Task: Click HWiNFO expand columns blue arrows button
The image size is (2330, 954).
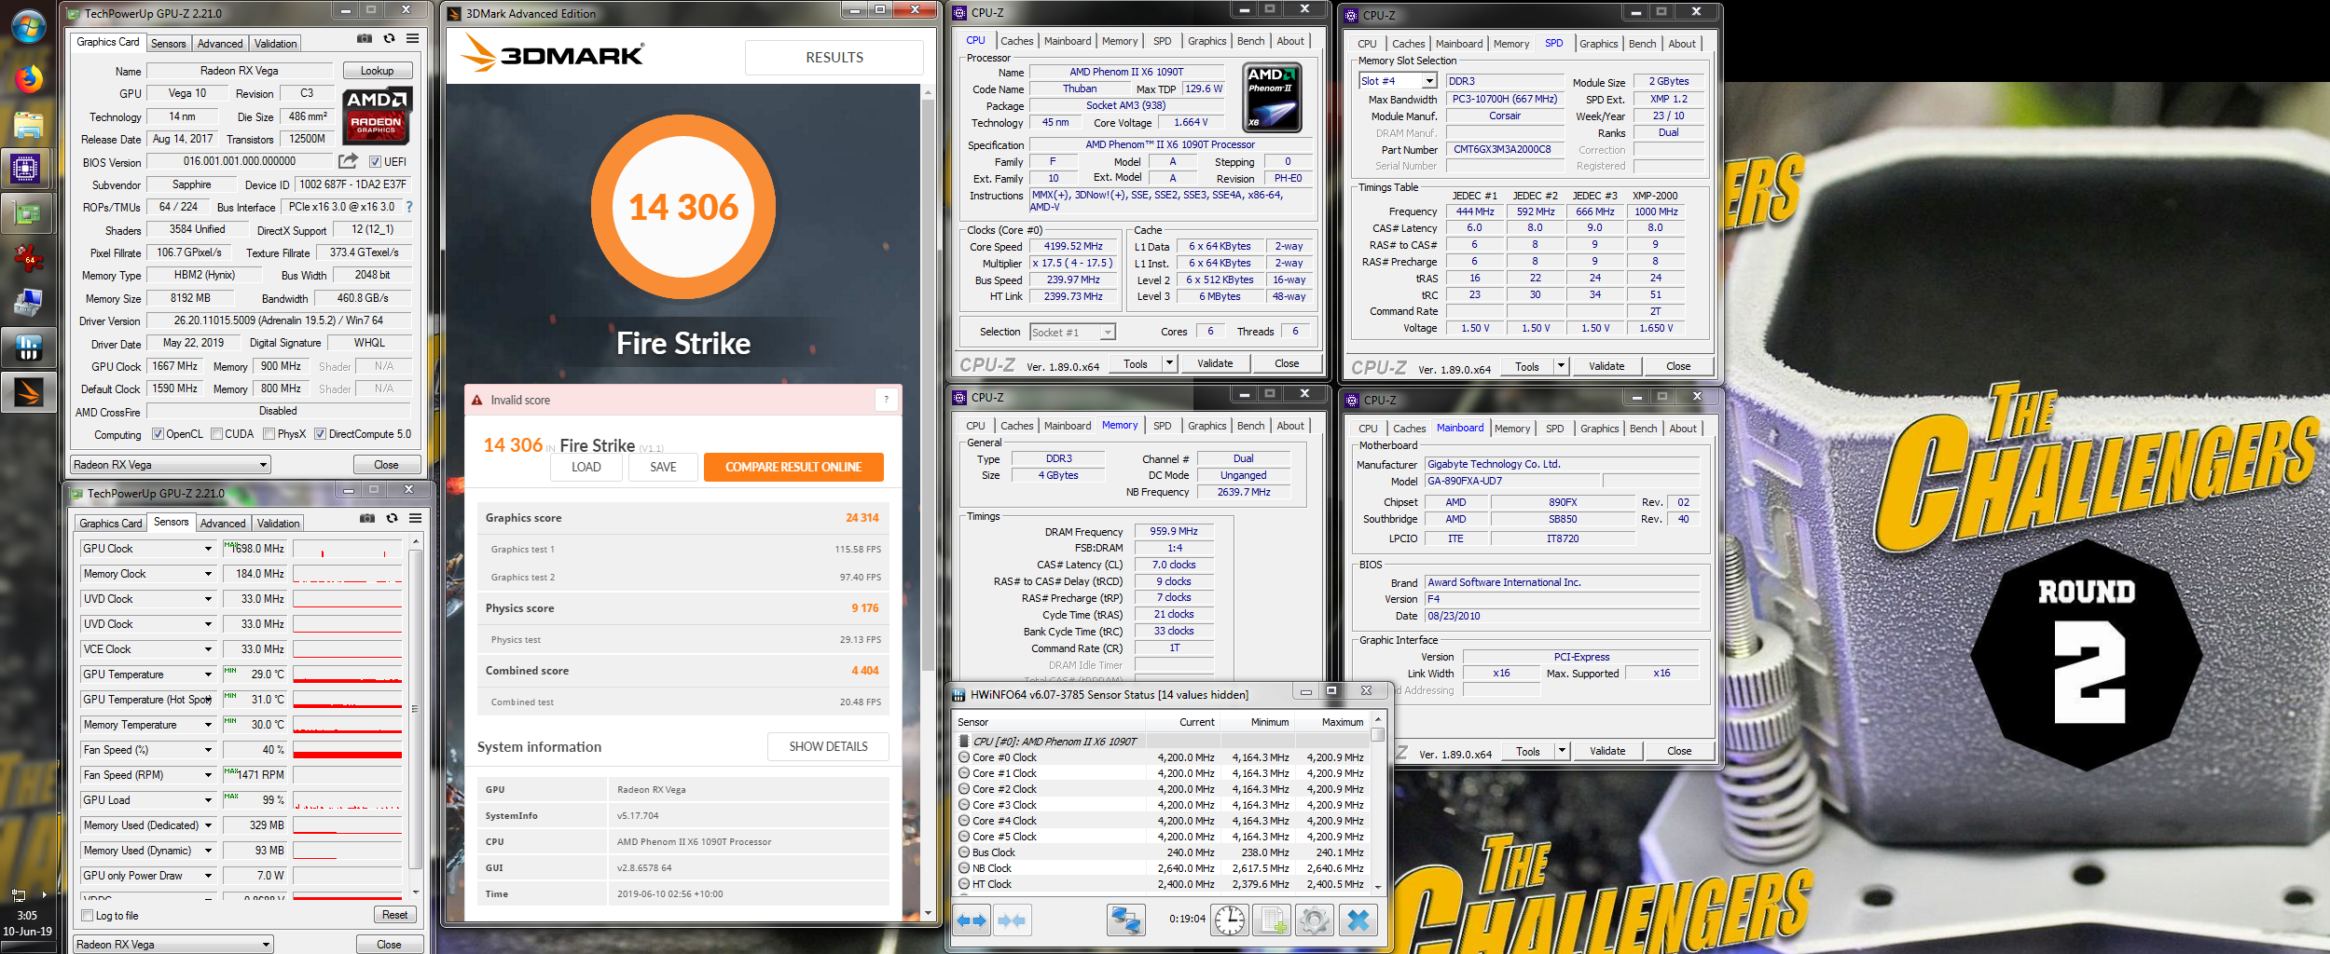Action: (972, 920)
